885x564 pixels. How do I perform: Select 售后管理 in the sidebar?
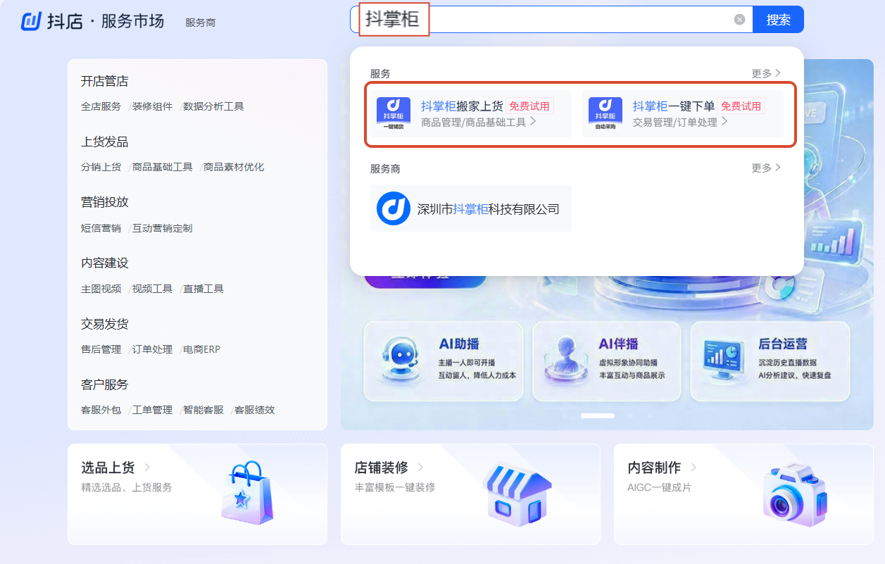[101, 349]
